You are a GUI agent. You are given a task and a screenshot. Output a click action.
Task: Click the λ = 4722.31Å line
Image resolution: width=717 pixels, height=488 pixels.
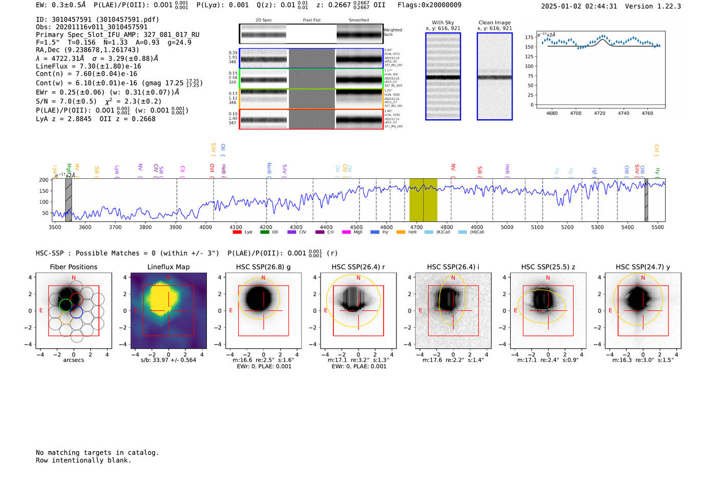(x=97, y=58)
